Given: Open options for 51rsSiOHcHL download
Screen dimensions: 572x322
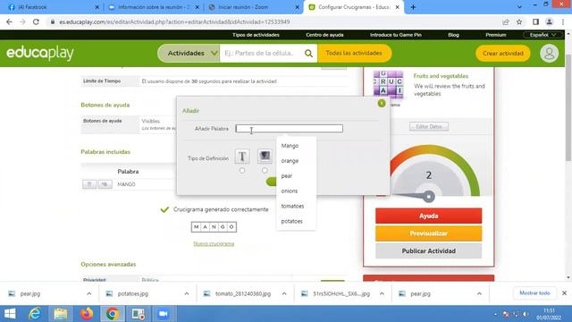Looking at the screenshot, I should point(382,293).
